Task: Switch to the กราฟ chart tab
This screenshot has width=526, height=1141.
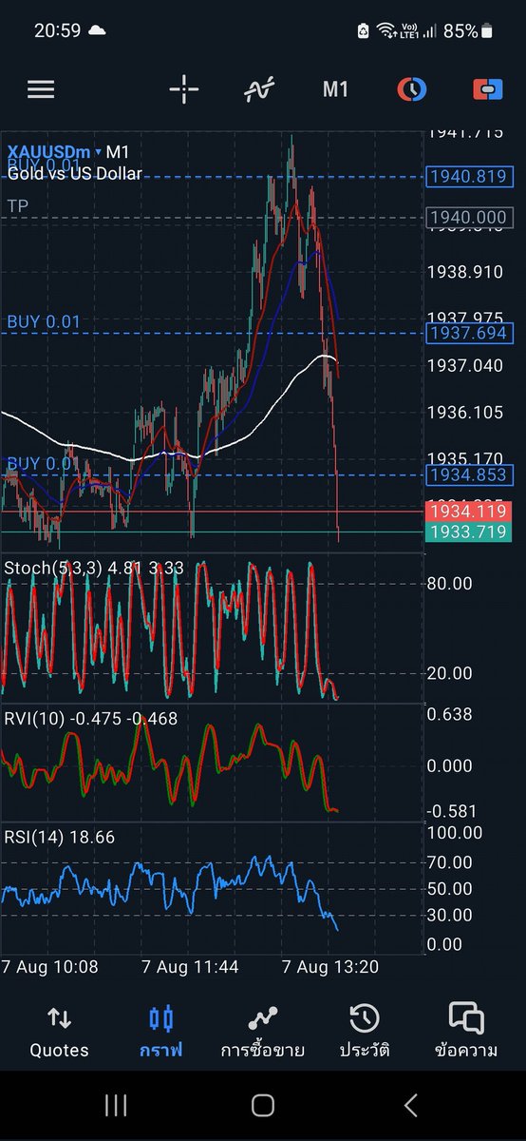Action: 161,1032
